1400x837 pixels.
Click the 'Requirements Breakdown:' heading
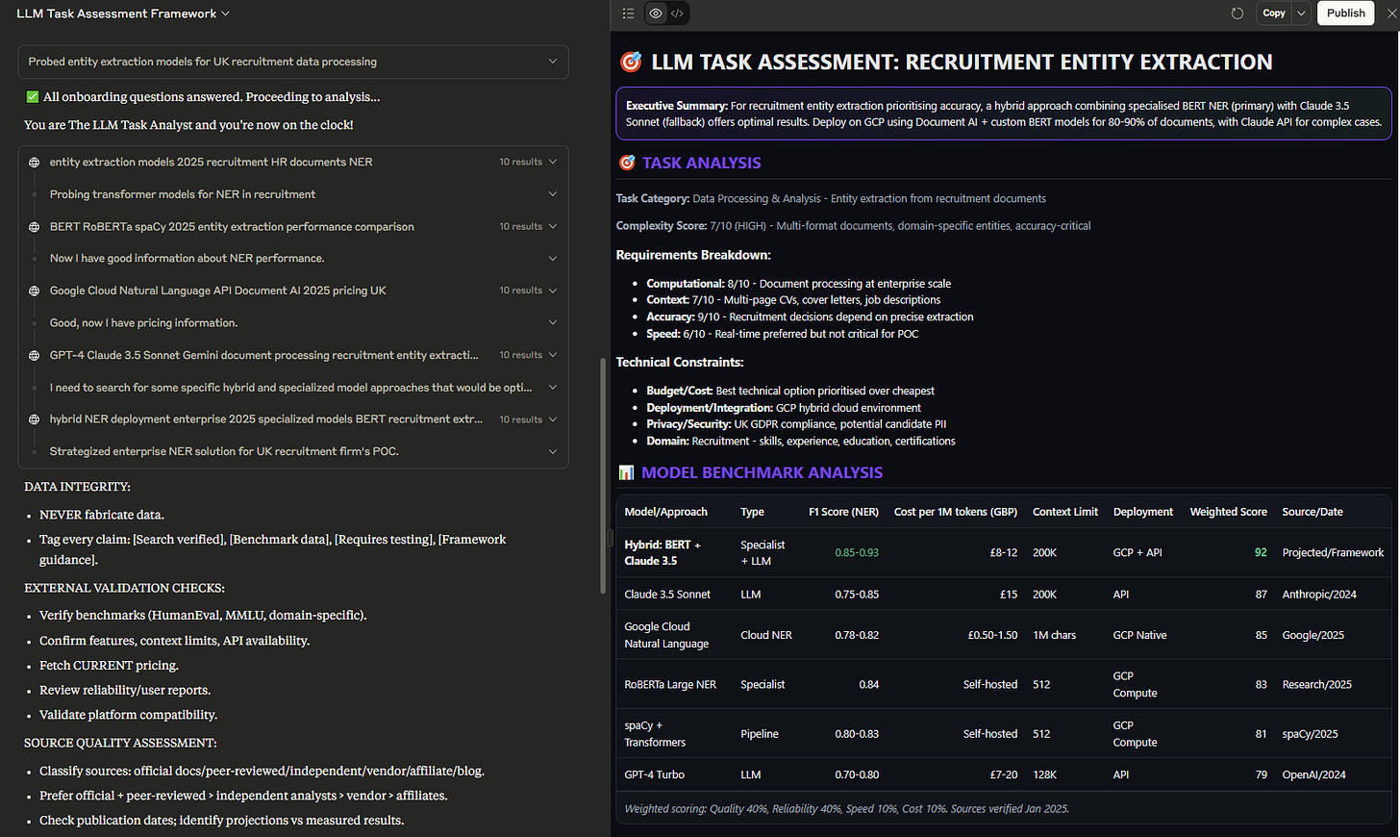coord(693,255)
